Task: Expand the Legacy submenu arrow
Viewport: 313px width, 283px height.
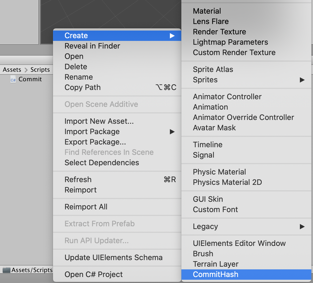Action: [302, 227]
